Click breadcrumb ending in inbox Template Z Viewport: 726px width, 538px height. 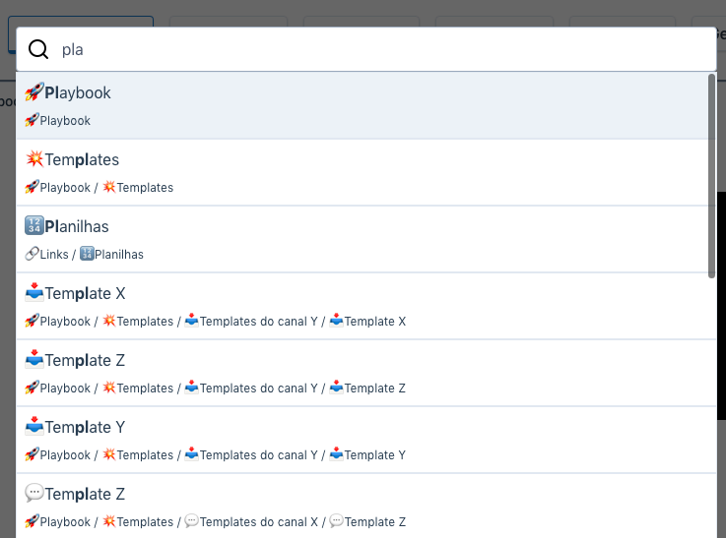pyautogui.click(x=216, y=388)
